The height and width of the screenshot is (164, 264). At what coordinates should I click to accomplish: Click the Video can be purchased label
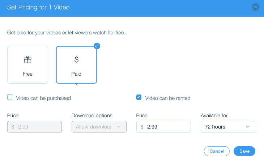(43, 98)
